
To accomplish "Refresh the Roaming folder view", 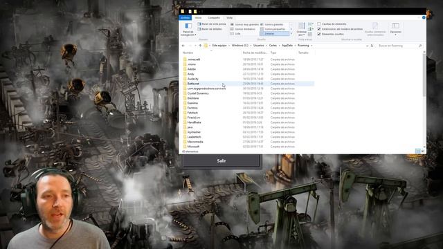I will pos(372,46).
